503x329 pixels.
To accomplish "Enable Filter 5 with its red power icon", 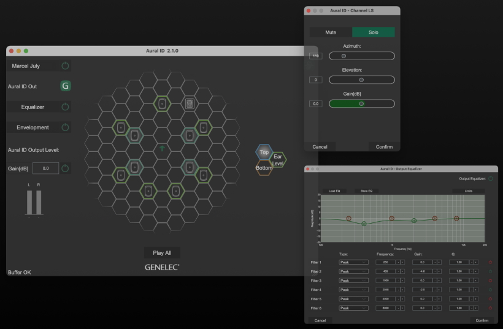I will [x=490, y=299].
